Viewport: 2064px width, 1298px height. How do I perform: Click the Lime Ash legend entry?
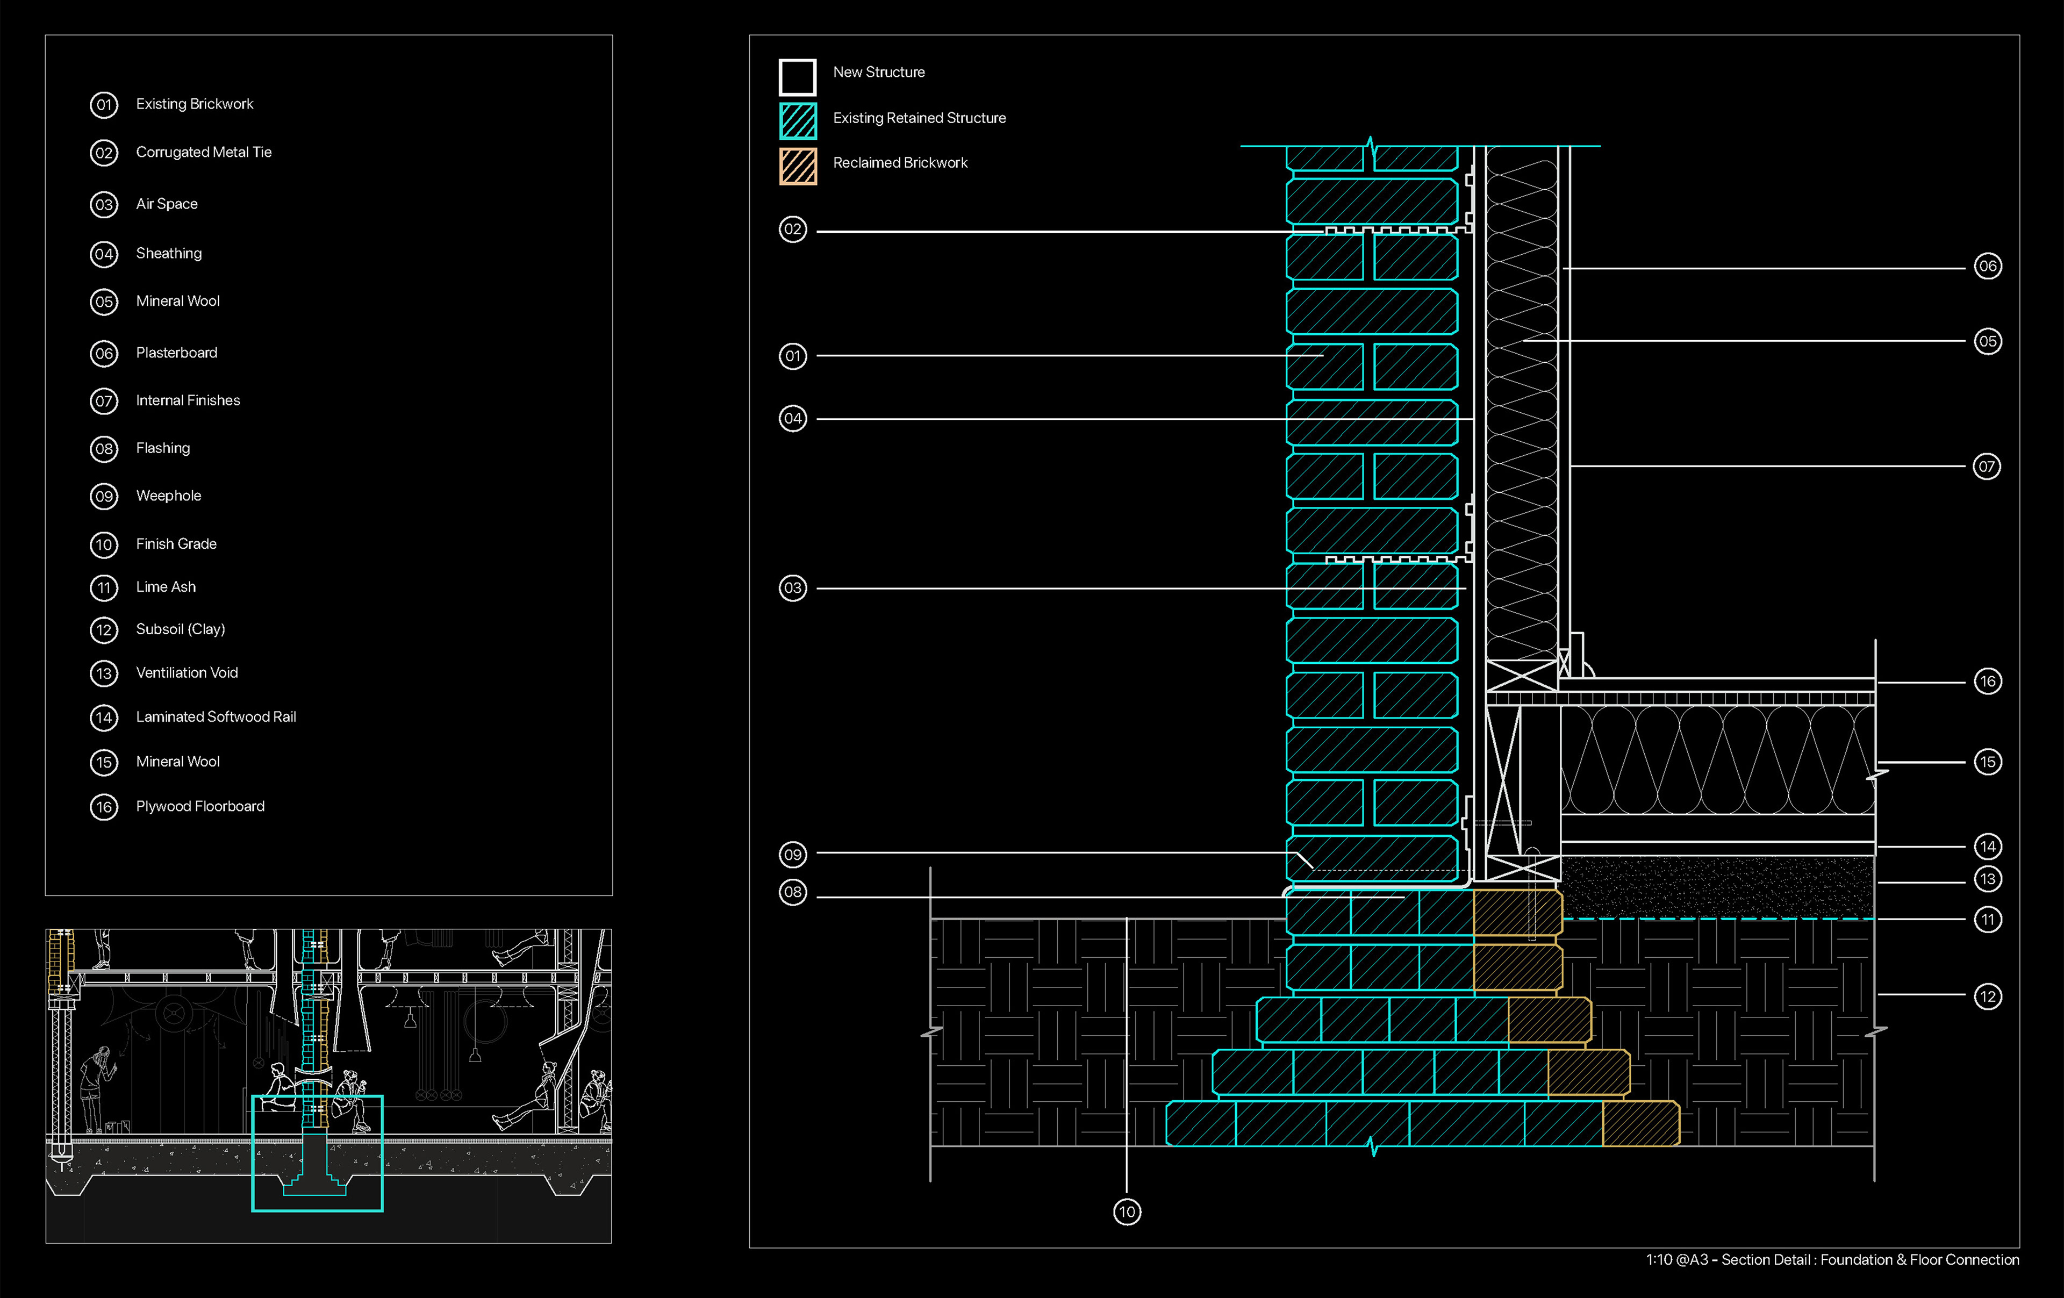coord(166,586)
